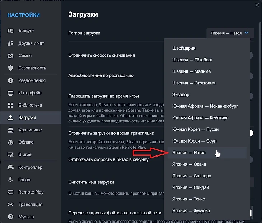Click the settings page vertical scrollbar

(x=260, y=85)
